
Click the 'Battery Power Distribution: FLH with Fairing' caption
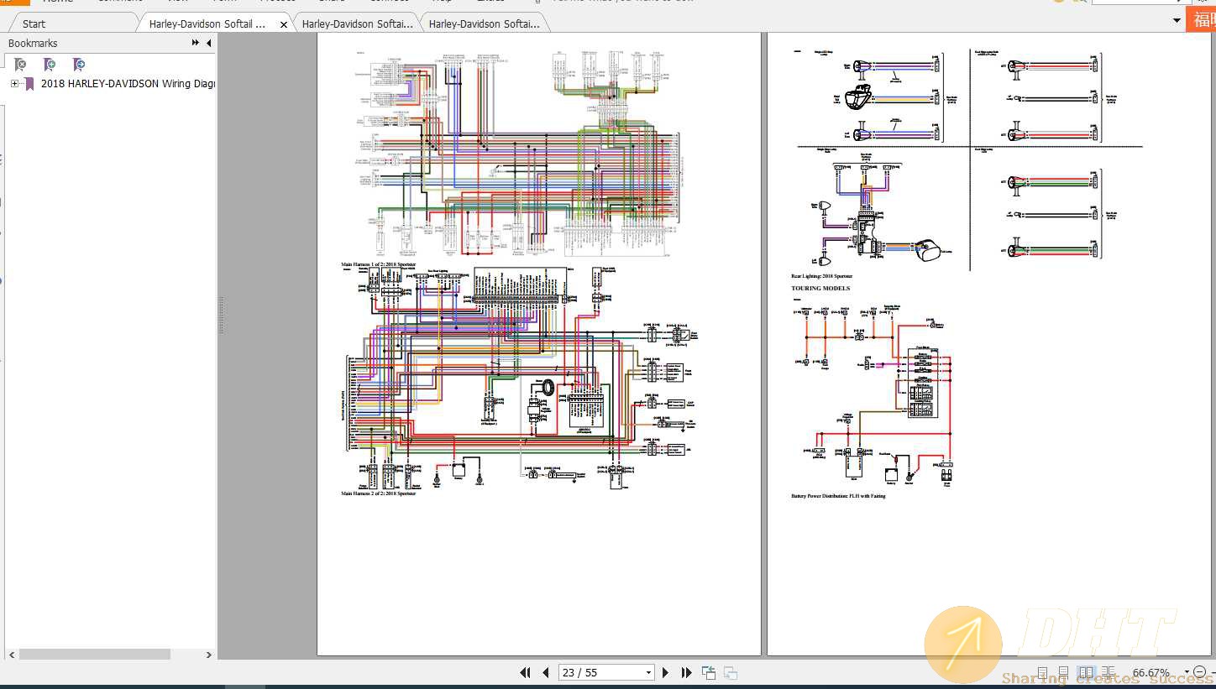point(838,496)
